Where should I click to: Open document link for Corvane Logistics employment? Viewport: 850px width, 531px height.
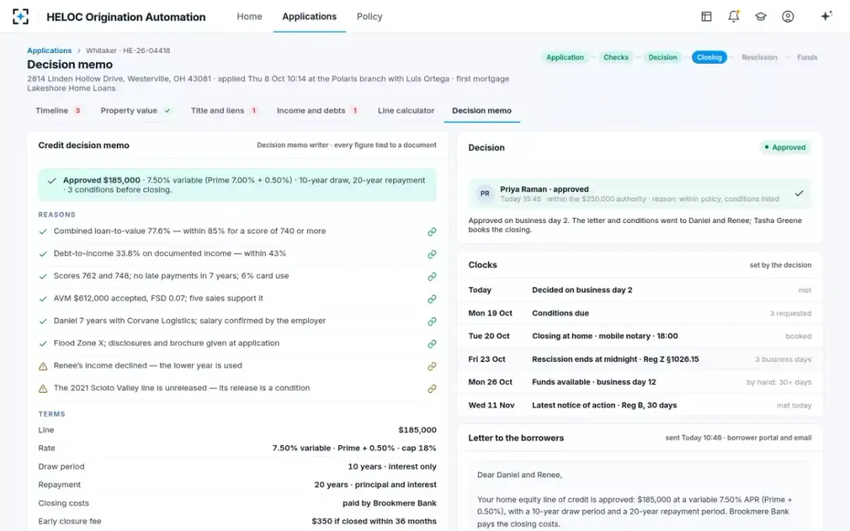tap(431, 321)
